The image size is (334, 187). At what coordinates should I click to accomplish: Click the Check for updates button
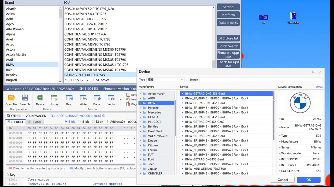tap(228, 64)
